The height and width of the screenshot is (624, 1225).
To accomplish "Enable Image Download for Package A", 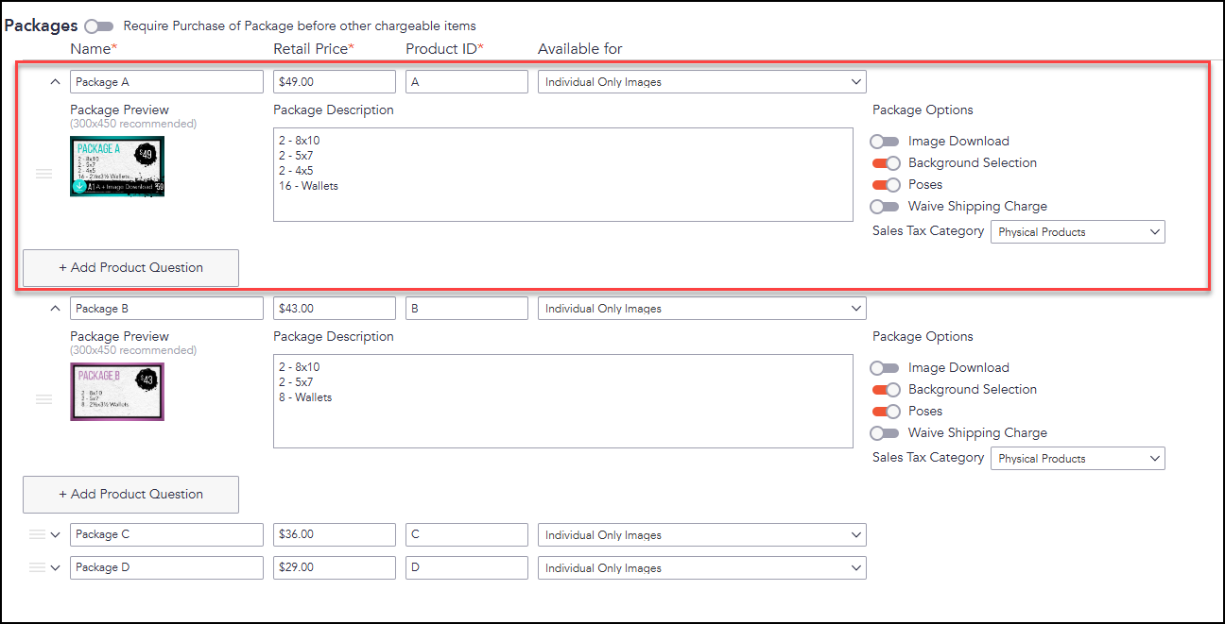I will pos(885,142).
